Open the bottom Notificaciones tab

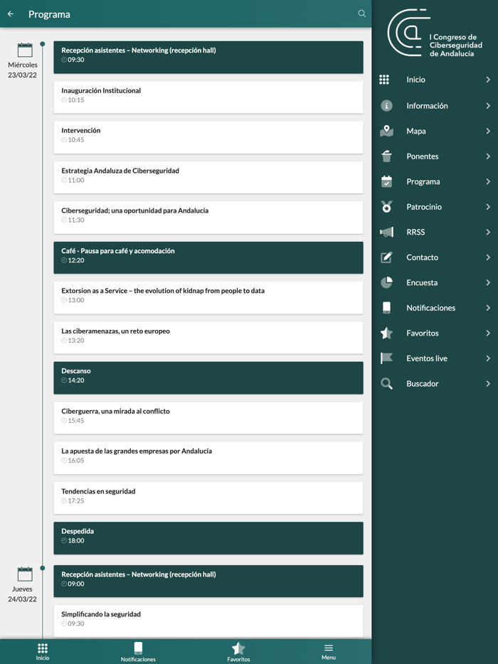point(138,651)
